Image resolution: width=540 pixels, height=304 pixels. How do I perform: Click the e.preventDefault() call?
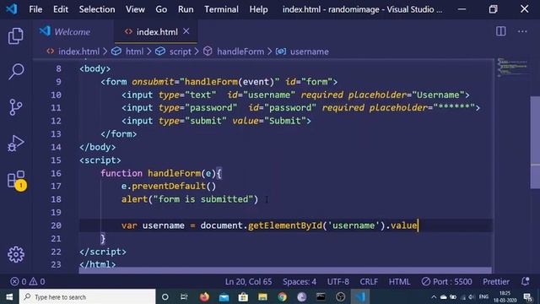169,186
